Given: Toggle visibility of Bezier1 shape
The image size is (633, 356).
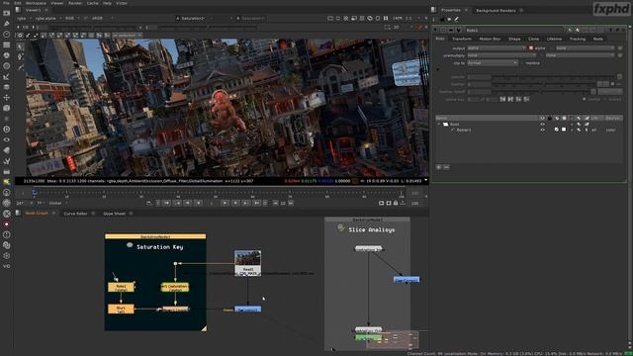Looking at the screenshot, I should (542, 130).
